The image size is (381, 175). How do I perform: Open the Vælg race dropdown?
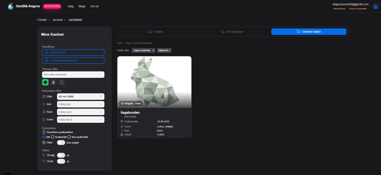[x=81, y=112]
